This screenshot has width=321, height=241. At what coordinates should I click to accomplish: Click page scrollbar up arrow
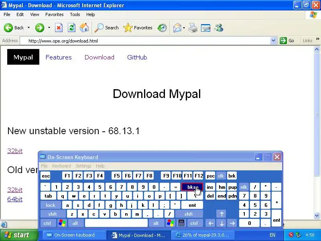coord(317,49)
